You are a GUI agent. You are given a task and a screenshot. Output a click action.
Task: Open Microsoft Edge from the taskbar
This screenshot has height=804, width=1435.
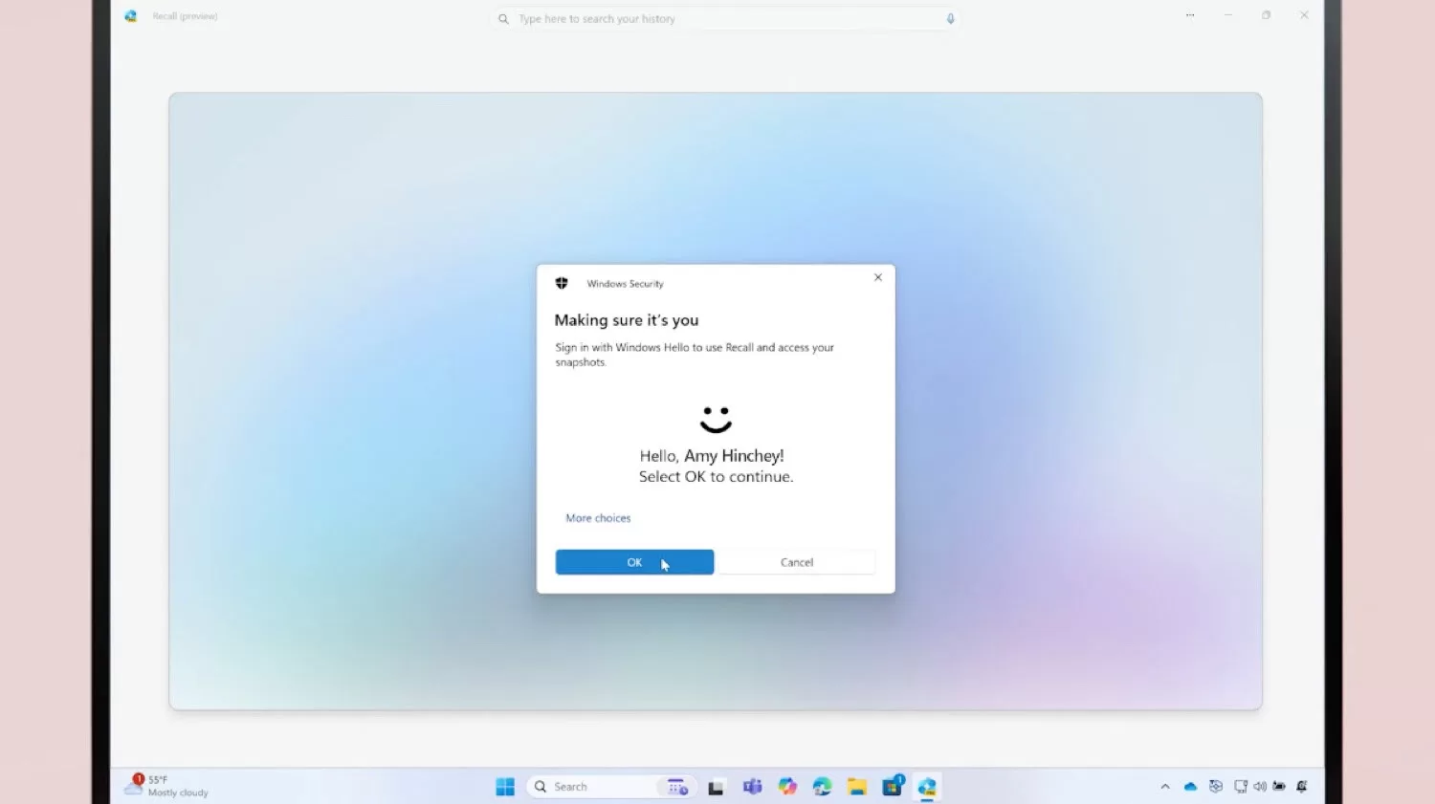821,786
